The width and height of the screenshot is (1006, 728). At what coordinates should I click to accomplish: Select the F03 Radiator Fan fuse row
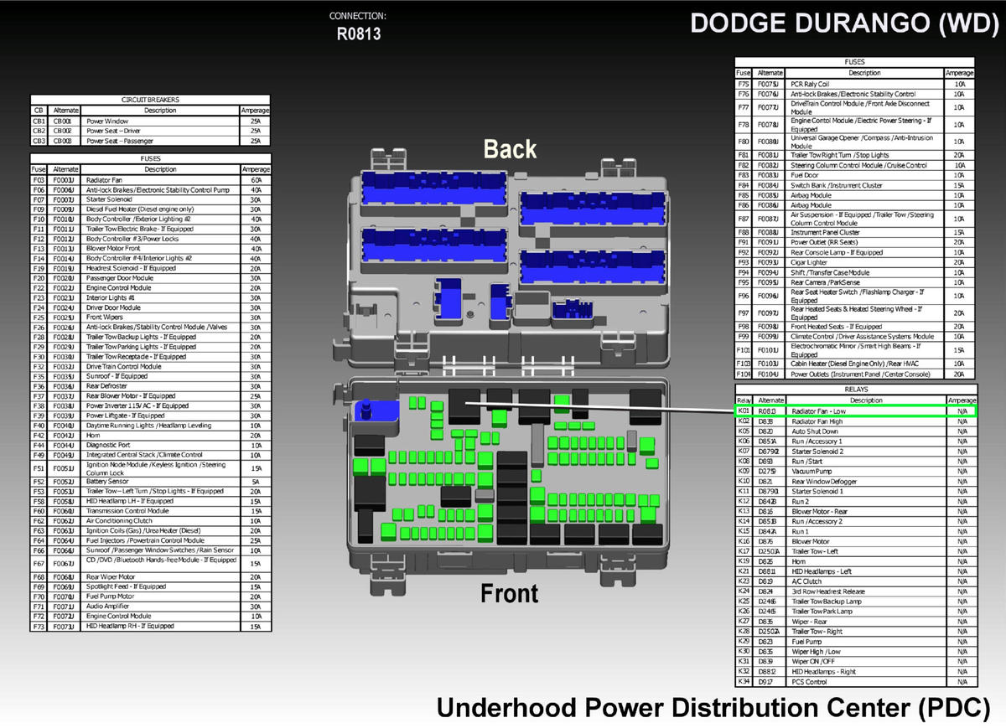[x=151, y=179]
